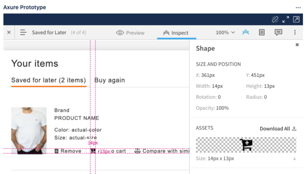
Task: Close the prototype sidebar with X
Action: coord(9,32)
